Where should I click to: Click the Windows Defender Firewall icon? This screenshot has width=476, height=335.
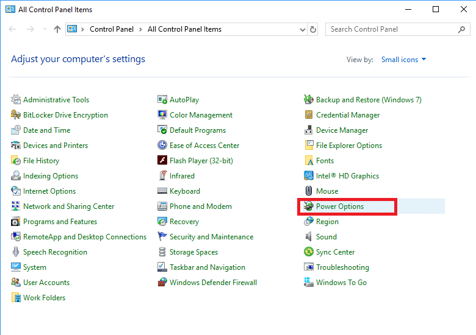(162, 282)
